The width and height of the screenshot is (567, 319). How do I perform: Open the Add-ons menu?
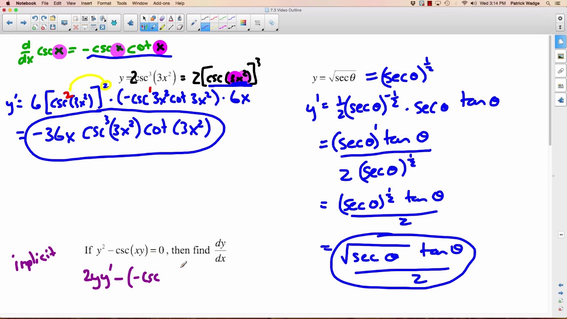coord(161,3)
